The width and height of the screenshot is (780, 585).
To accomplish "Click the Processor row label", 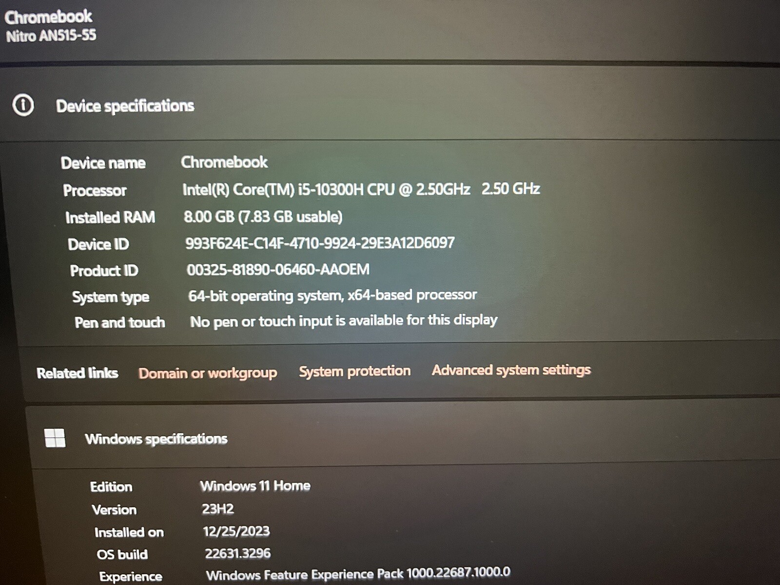I will point(95,190).
